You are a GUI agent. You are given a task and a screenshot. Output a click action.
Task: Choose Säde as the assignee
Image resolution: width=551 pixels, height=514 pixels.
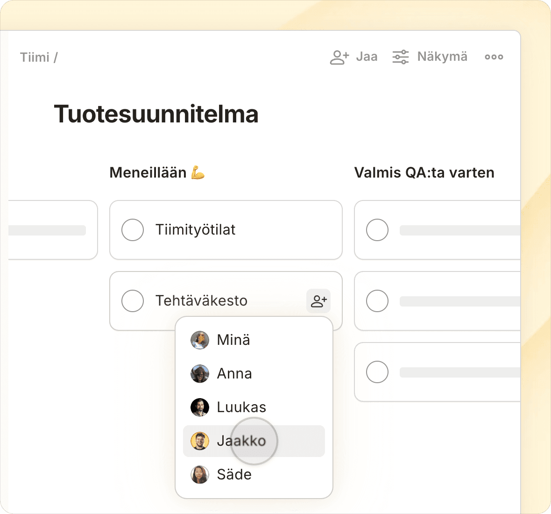234,475
